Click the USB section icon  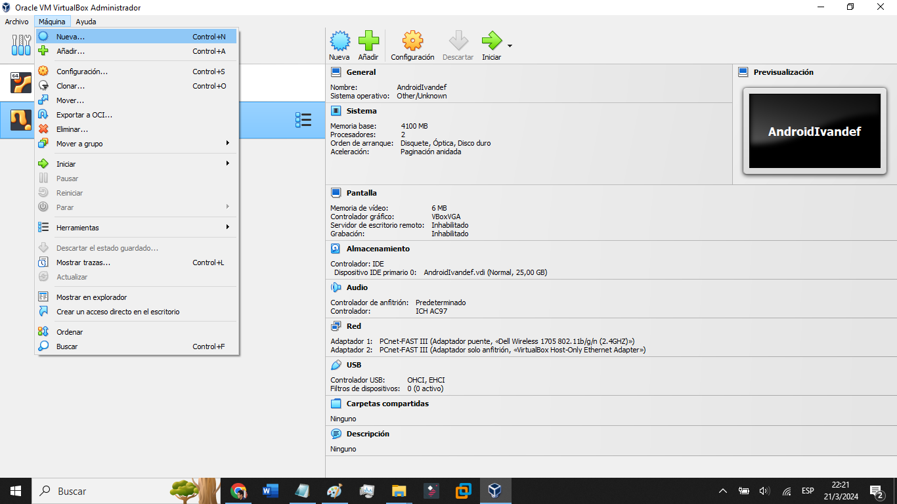(336, 365)
